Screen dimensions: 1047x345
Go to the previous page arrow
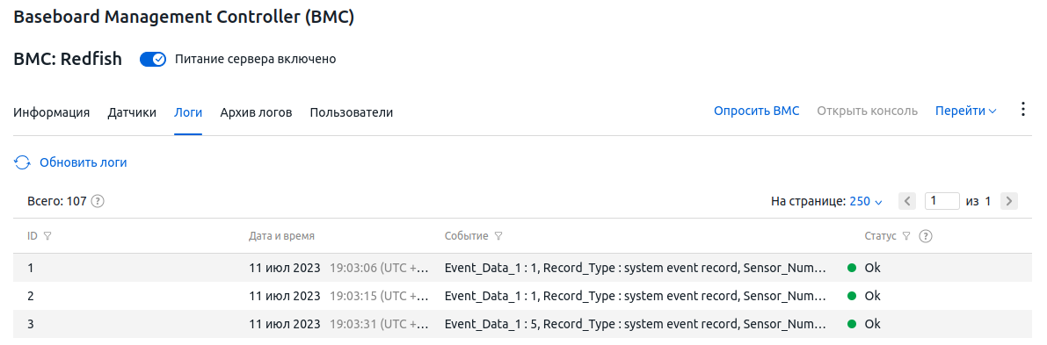[906, 201]
